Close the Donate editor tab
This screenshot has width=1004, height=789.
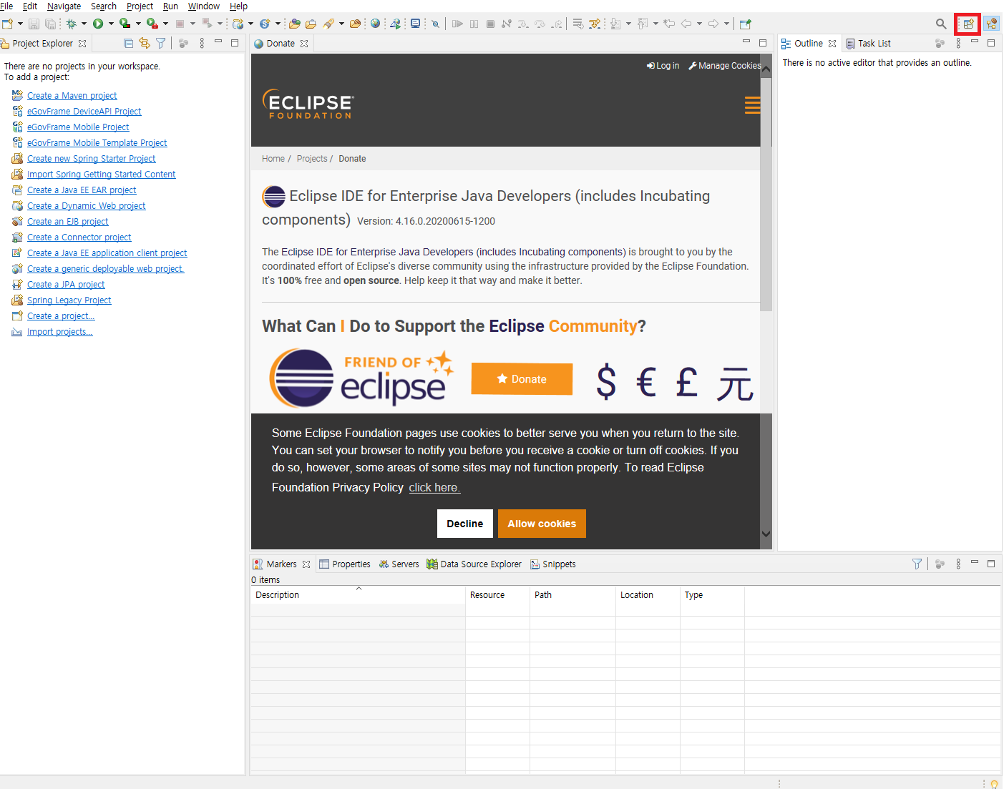tap(304, 44)
